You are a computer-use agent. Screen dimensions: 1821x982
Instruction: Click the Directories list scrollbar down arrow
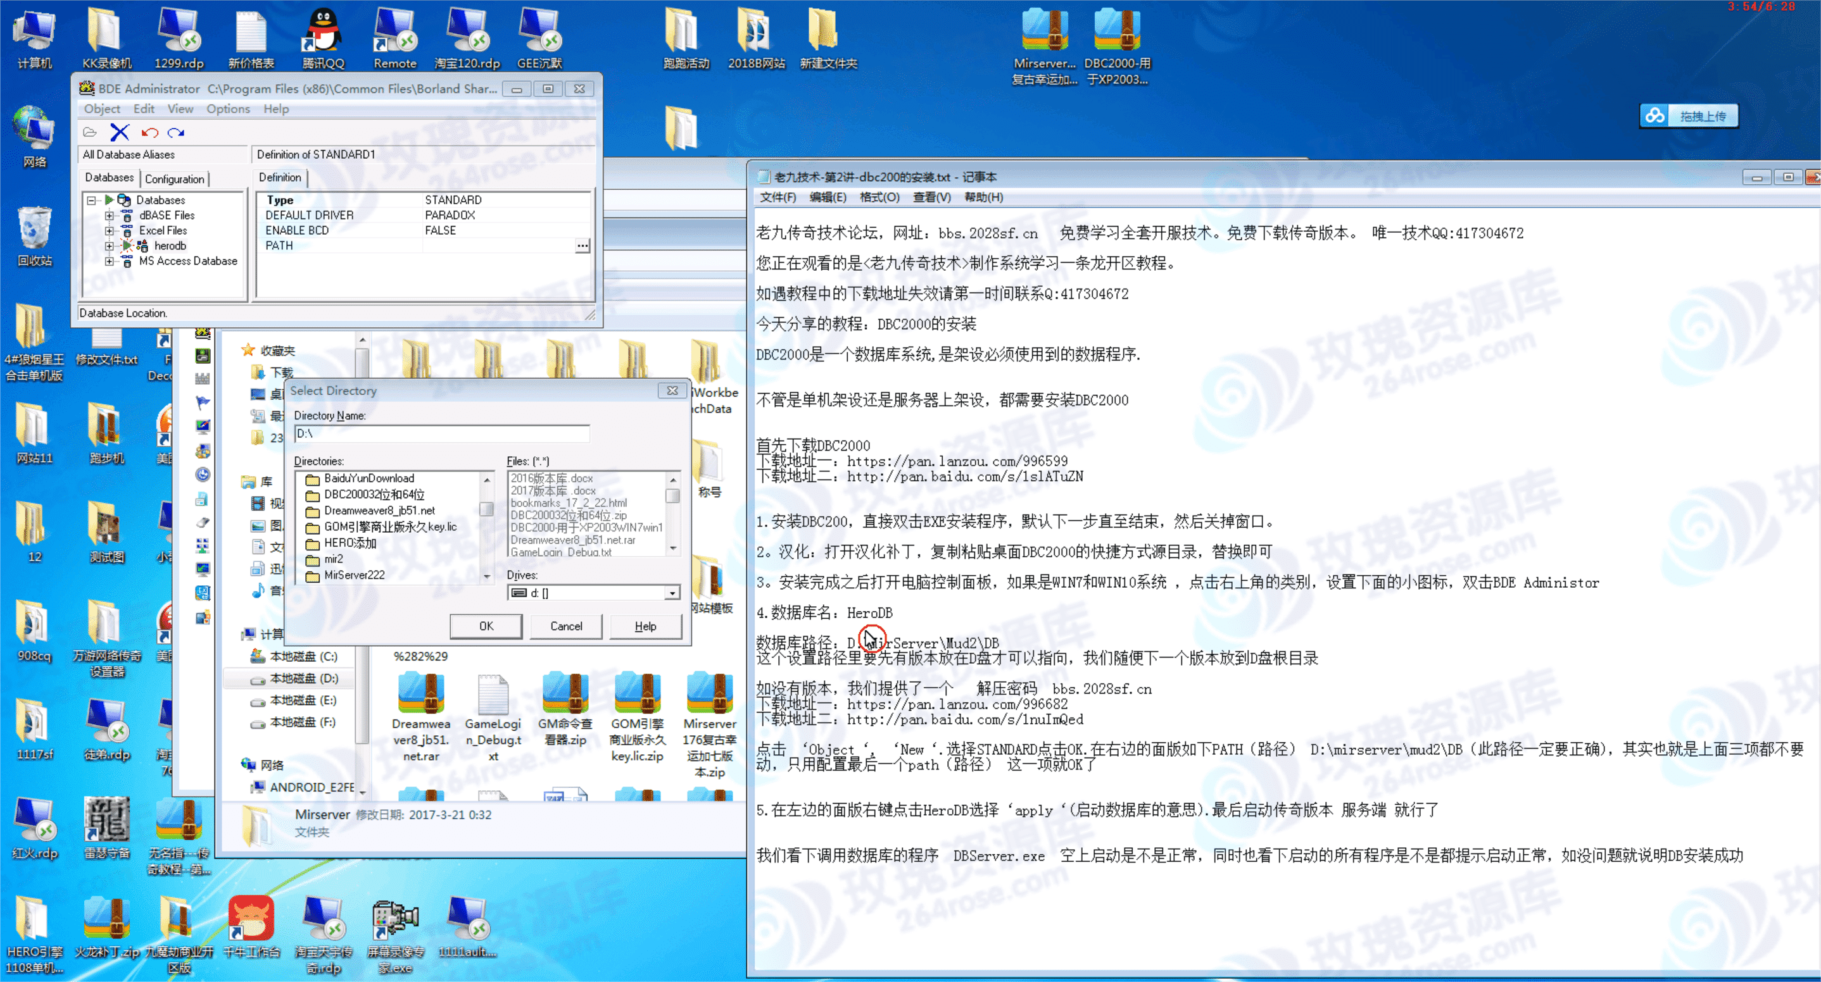pos(486,576)
